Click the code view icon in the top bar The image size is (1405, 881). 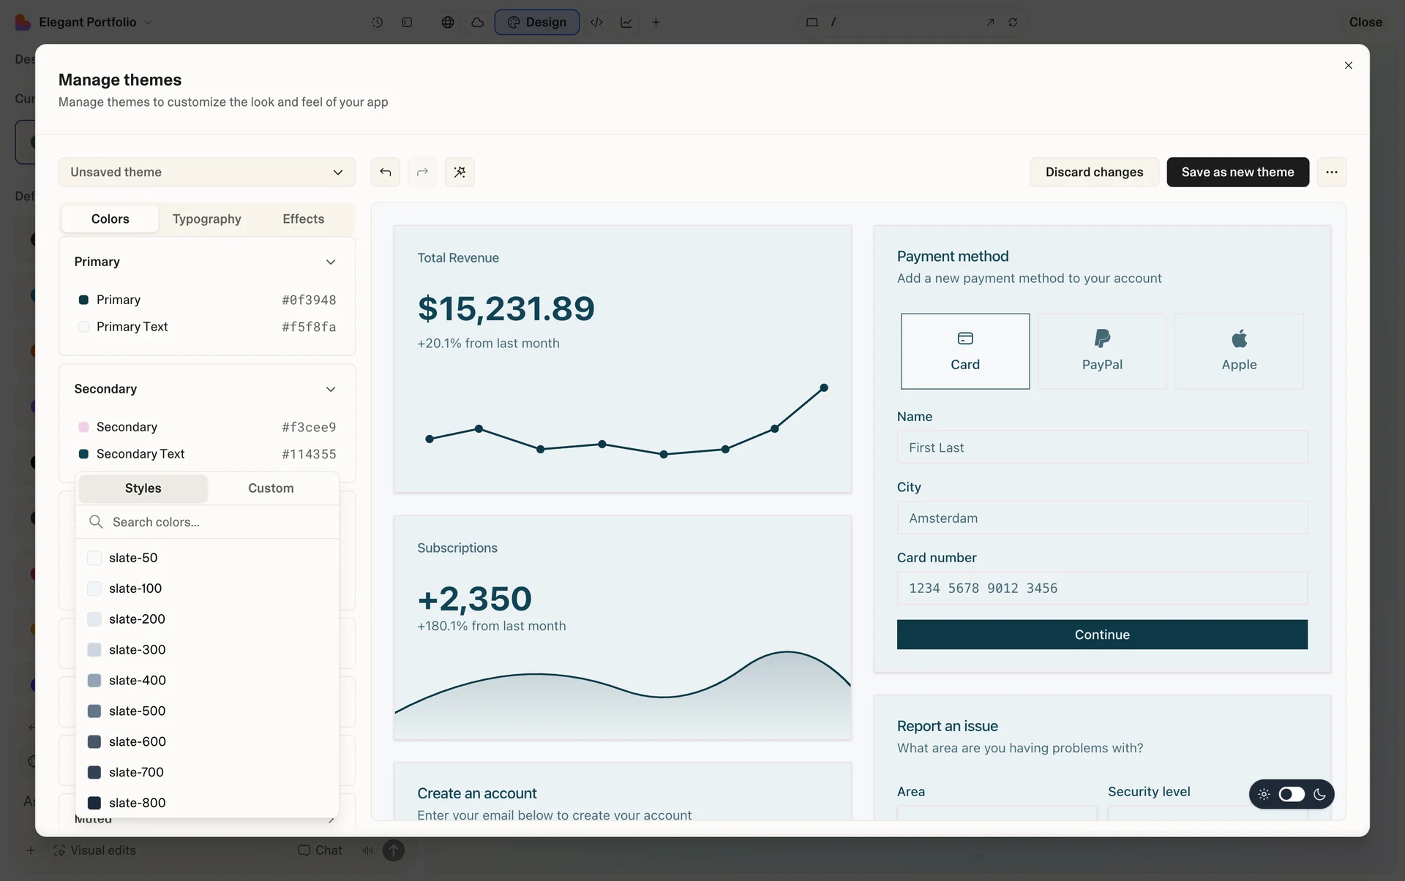pos(596,22)
